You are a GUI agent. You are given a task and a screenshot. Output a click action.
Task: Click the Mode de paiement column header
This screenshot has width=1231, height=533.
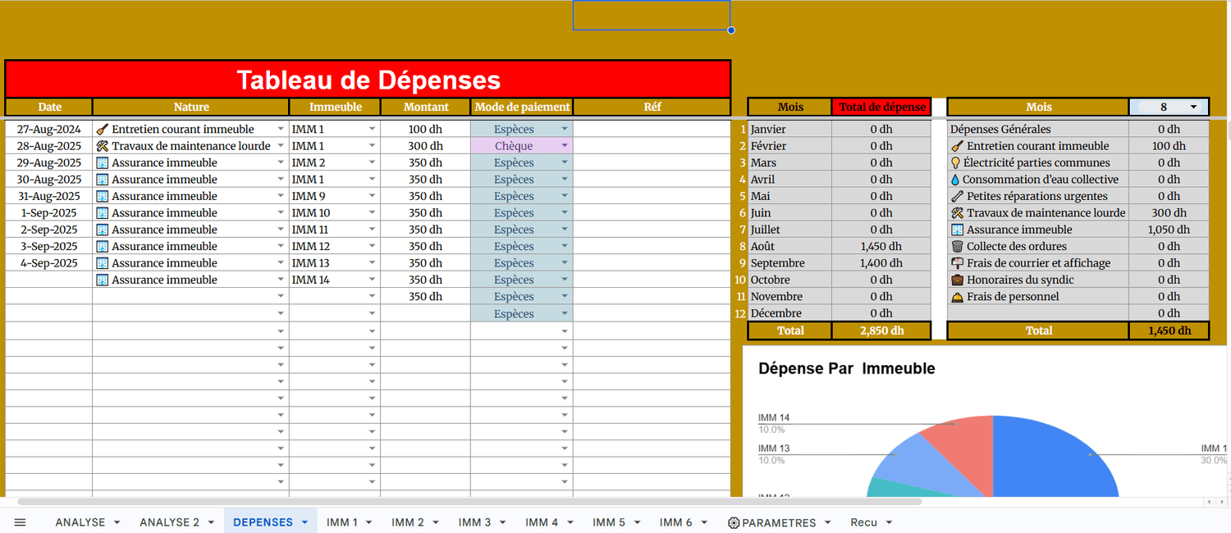(x=522, y=107)
